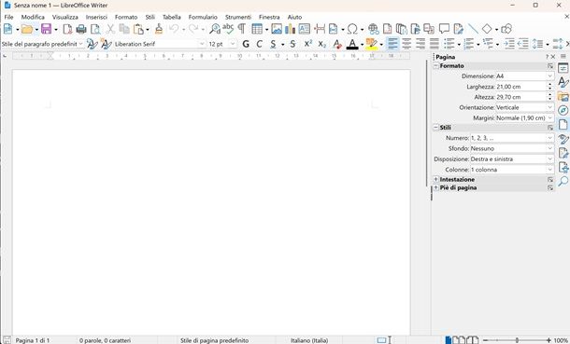Open font name Liberation Serif dropdown

202,44
